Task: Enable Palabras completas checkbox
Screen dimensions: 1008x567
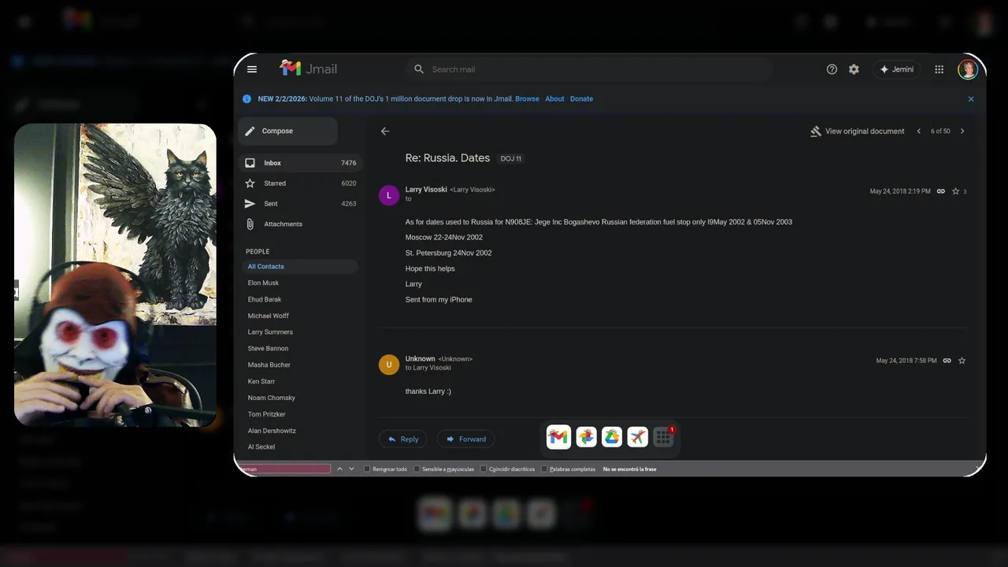Action: (545, 469)
